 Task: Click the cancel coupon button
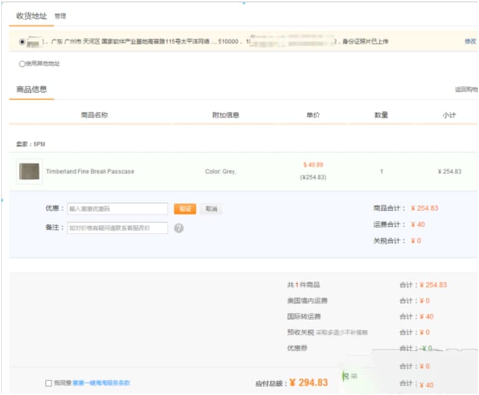tap(211, 209)
